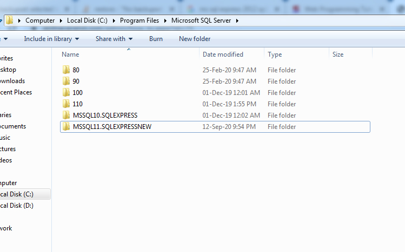Open the Share with dropdown
The image size is (405, 252).
[114, 39]
